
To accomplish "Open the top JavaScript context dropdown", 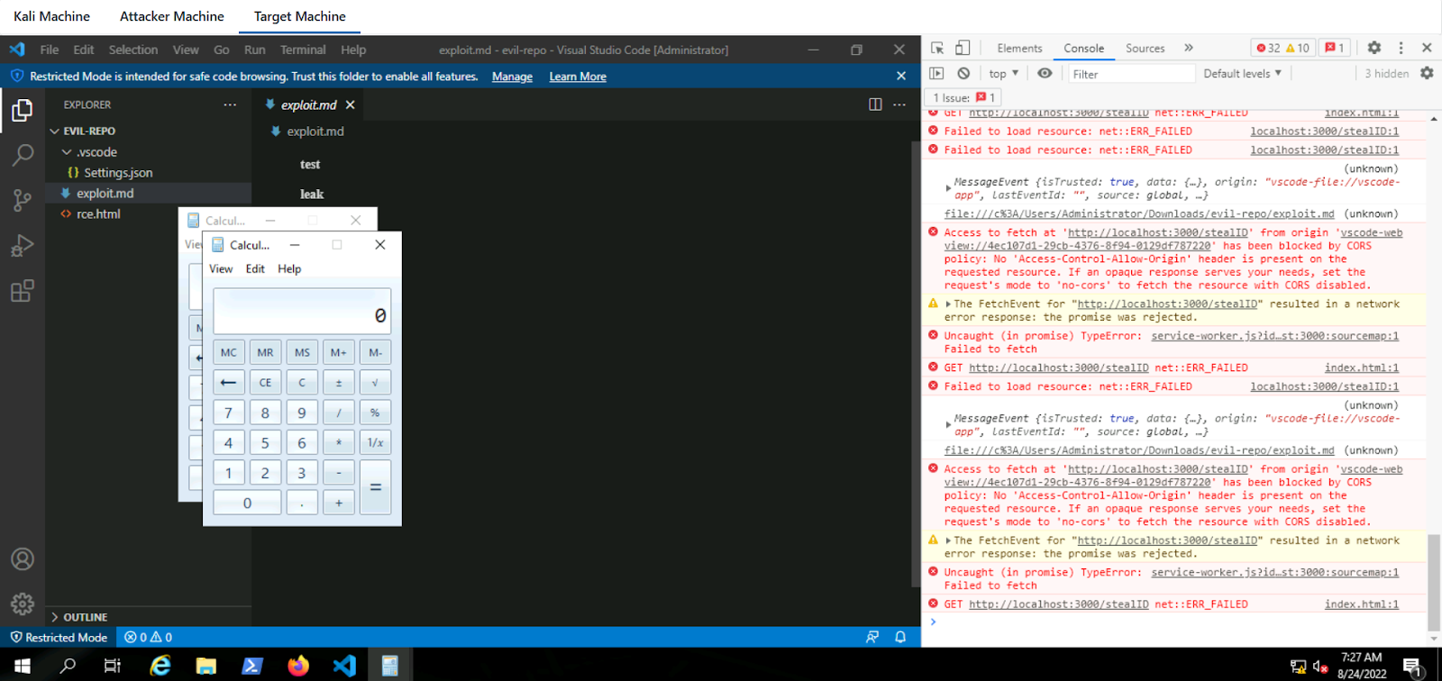I will (x=1003, y=74).
